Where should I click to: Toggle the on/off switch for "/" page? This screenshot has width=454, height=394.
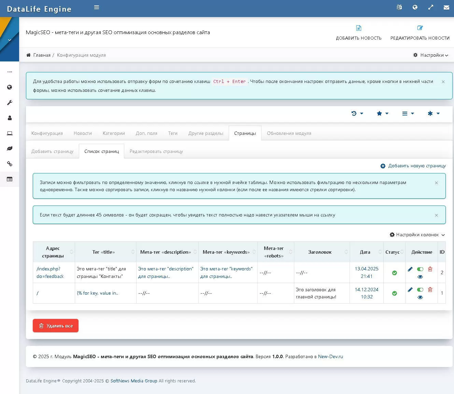pos(420,290)
